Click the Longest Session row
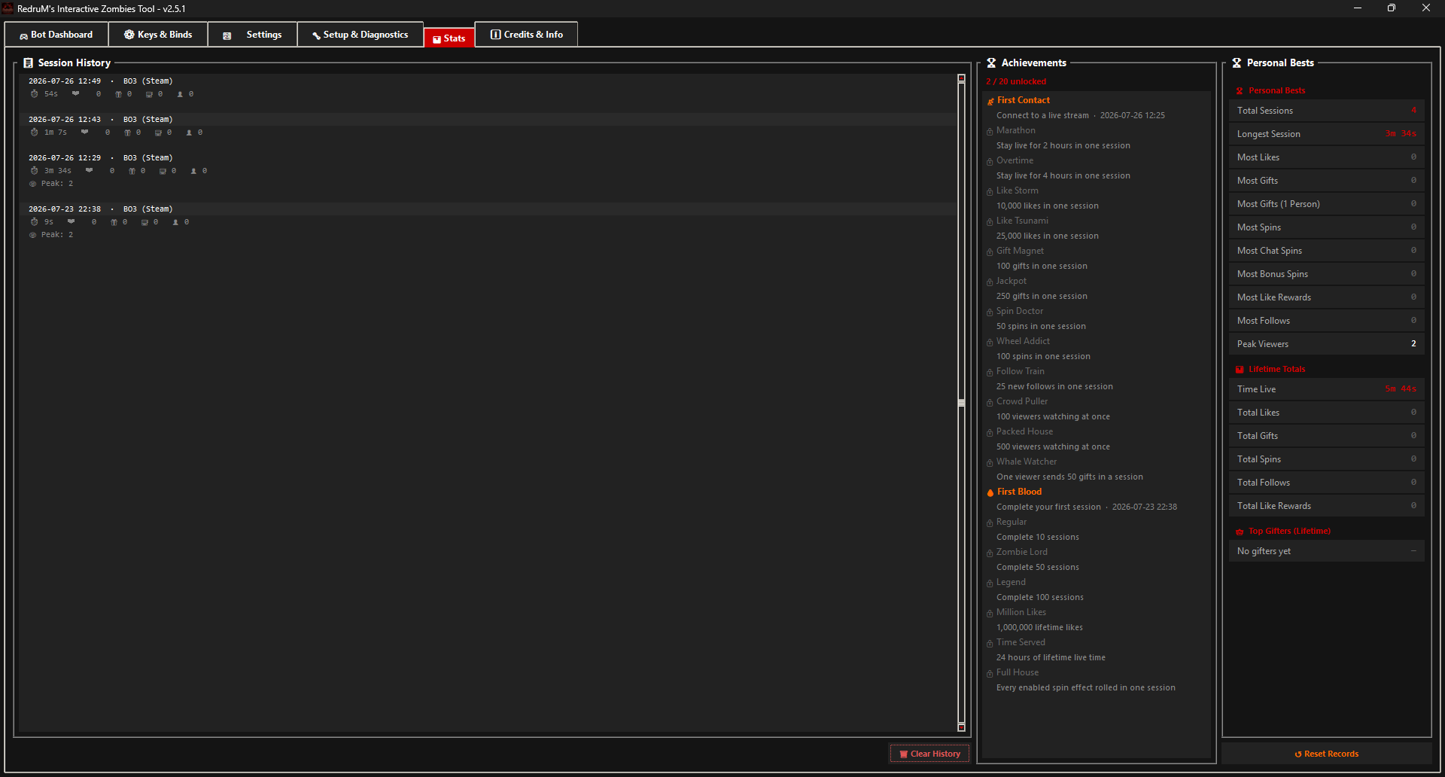The image size is (1445, 777). (x=1326, y=134)
